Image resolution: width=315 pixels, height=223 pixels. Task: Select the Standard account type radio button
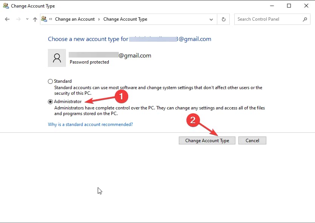click(x=51, y=81)
